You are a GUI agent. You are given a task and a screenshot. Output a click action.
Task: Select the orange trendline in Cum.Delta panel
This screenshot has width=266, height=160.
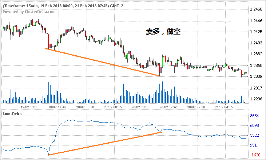pos(105,144)
